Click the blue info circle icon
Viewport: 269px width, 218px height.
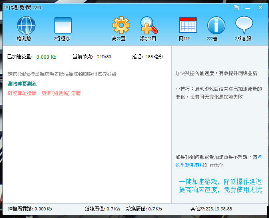(x=216, y=26)
